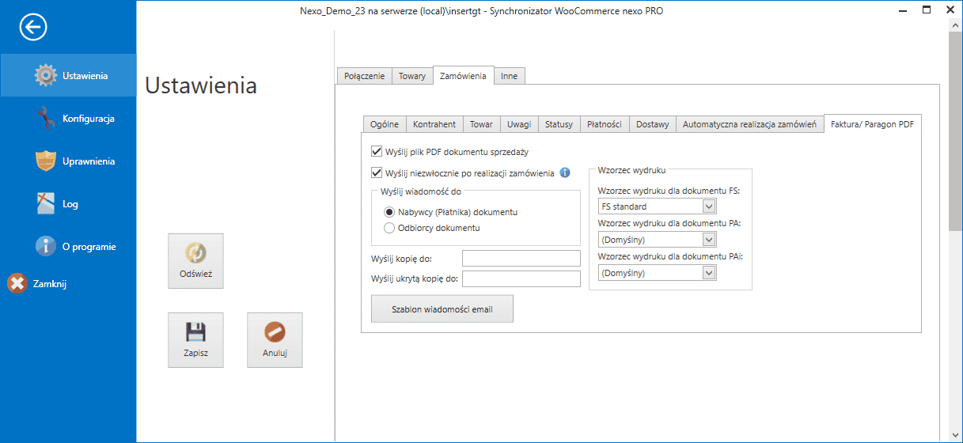Image resolution: width=963 pixels, height=443 pixels.
Task: Toggle Wyślij niezwłocznie po realizacji zamówienia checkbox
Action: [x=376, y=172]
